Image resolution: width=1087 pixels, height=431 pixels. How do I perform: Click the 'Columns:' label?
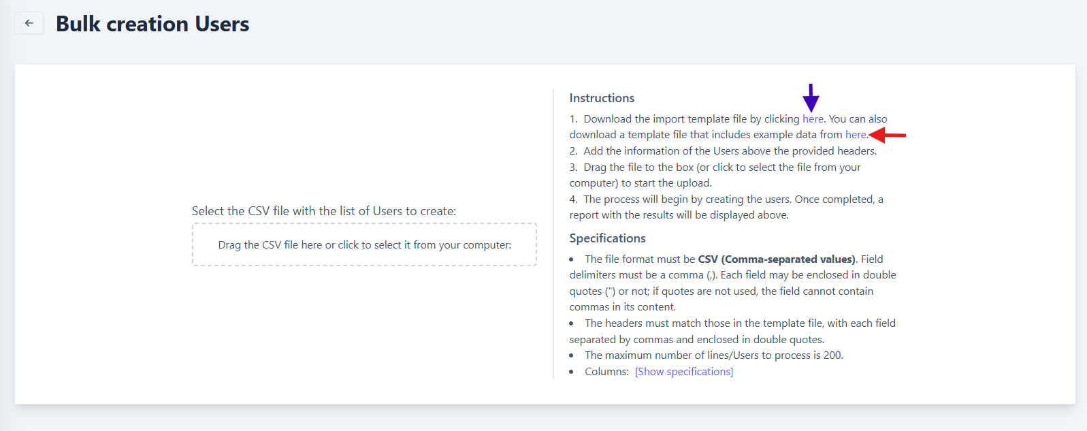(x=606, y=372)
